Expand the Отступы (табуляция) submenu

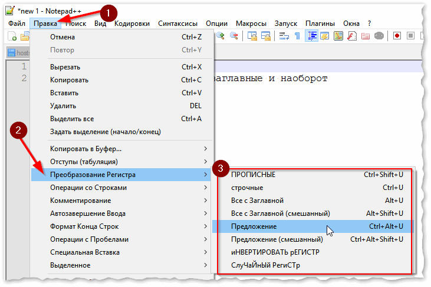pos(122,162)
